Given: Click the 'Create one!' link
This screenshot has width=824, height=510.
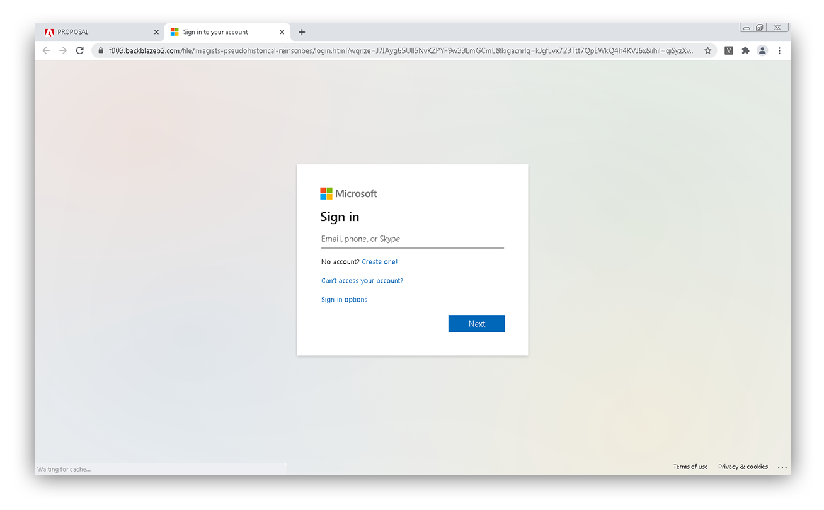Looking at the screenshot, I should (x=380, y=262).
